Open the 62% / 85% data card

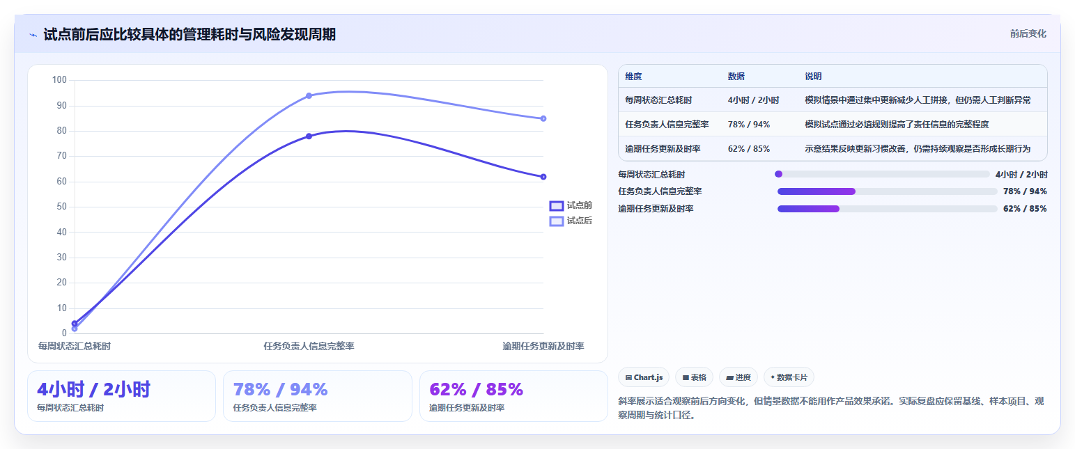tap(513, 396)
